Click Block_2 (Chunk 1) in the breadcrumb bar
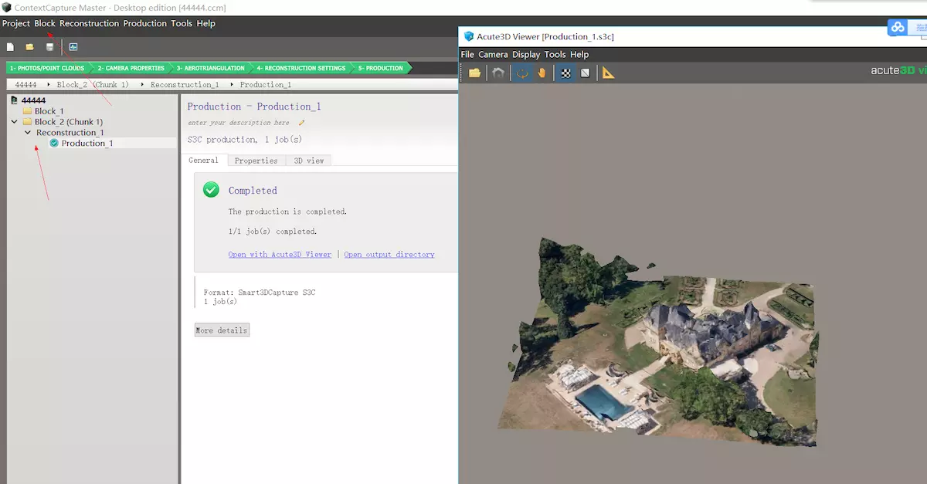Screen dimensions: 927x484 coord(93,85)
